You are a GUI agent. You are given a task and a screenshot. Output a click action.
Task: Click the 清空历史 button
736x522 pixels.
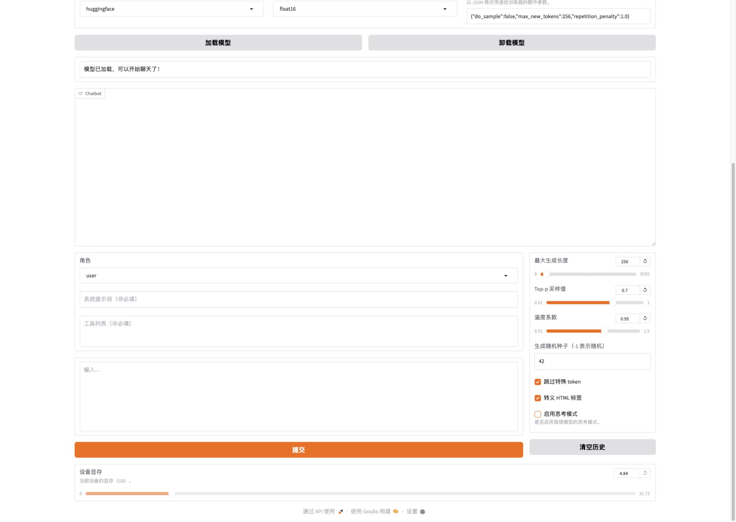(592, 447)
